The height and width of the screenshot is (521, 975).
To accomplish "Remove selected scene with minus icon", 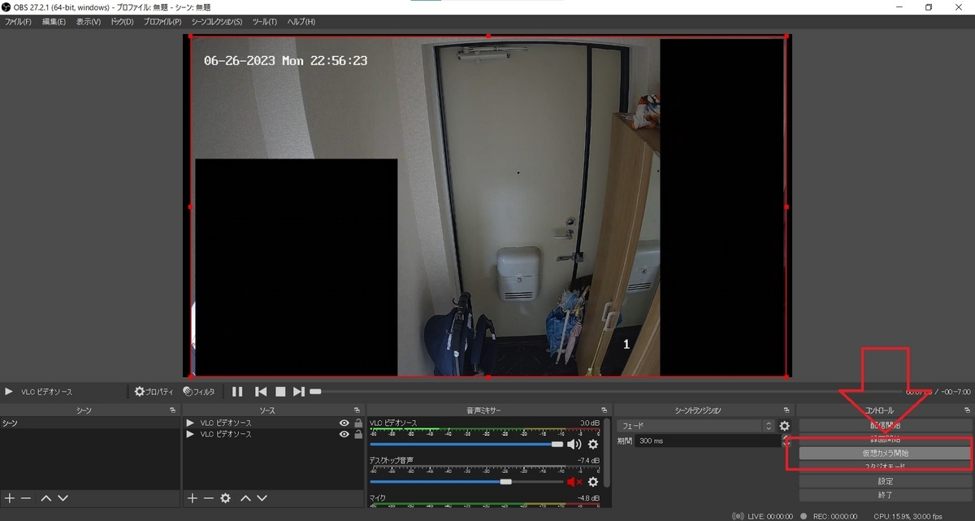I will click(26, 498).
